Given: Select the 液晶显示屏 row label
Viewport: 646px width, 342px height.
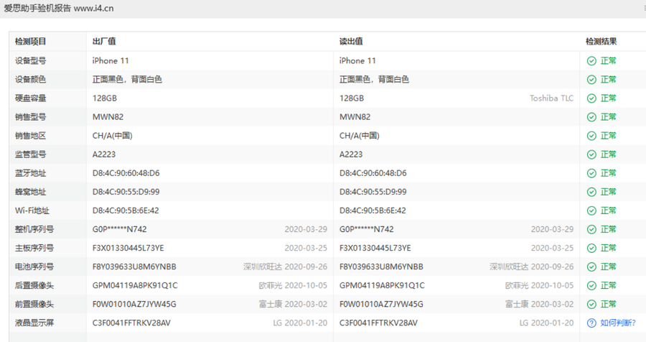Looking at the screenshot, I should point(34,323).
